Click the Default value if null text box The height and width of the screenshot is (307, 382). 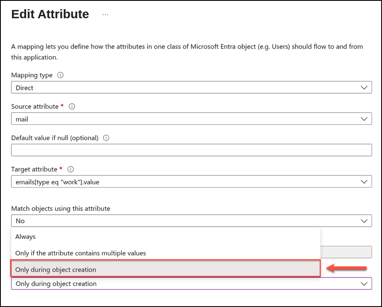pos(191,150)
